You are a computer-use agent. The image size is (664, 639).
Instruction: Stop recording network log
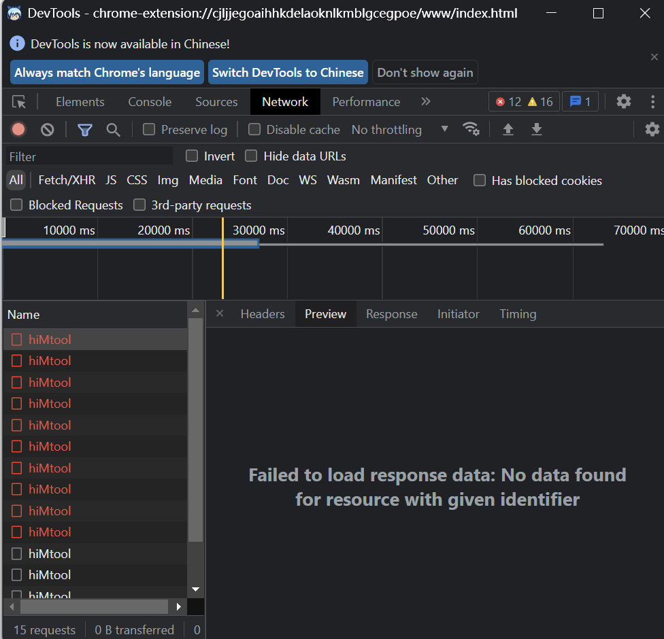(x=18, y=129)
